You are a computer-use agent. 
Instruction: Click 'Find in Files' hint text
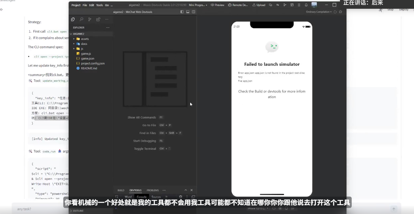pyautogui.click(x=148, y=133)
